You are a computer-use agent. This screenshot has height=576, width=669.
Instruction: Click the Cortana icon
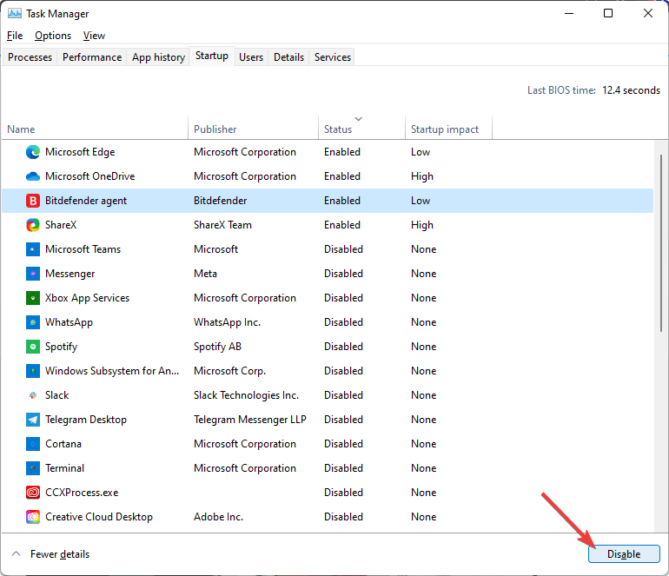click(33, 444)
